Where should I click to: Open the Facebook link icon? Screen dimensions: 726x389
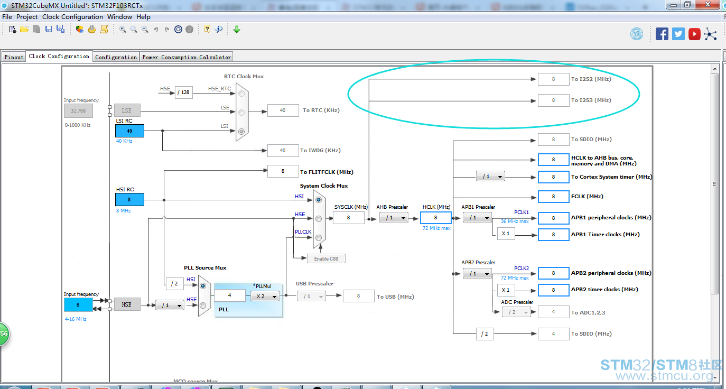[x=662, y=34]
